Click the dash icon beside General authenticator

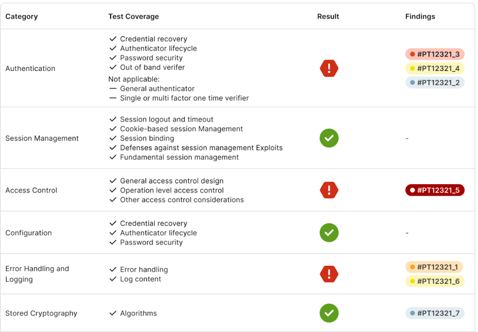[x=113, y=88]
